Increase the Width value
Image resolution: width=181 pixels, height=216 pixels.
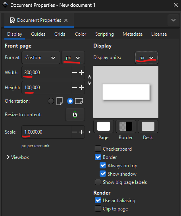[x=81, y=73]
